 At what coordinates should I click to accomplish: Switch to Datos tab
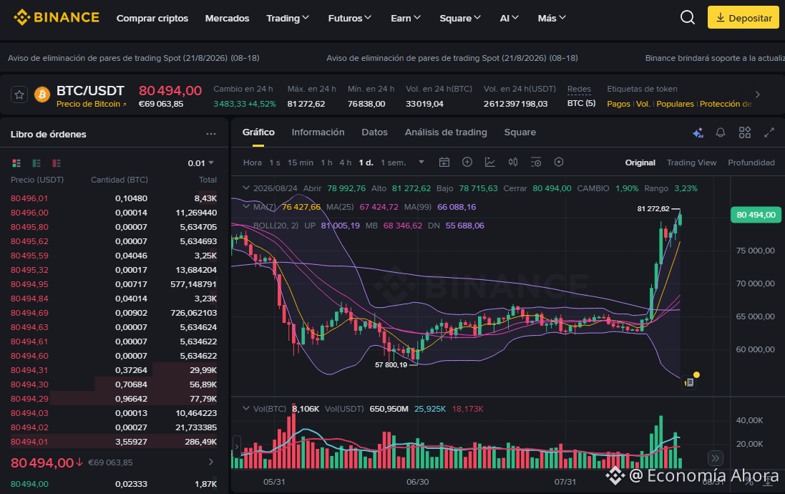coord(374,132)
